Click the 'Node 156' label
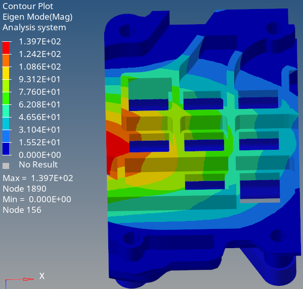The width and height of the screenshot is (303, 289). [x=22, y=210]
